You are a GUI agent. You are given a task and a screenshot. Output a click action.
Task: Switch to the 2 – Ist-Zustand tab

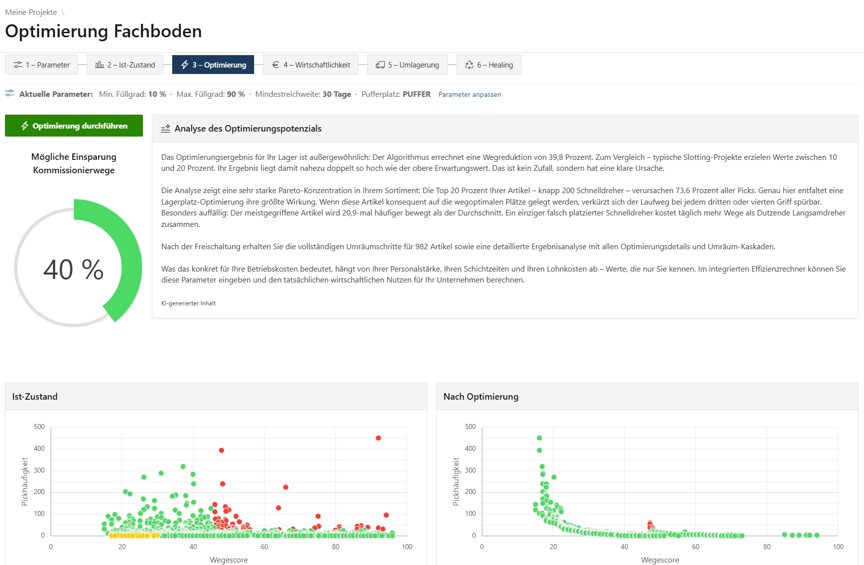125,65
